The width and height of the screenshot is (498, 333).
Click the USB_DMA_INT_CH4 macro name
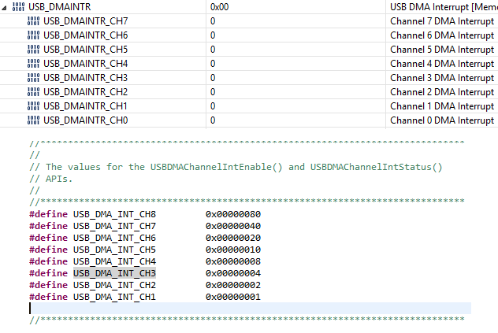(115, 261)
